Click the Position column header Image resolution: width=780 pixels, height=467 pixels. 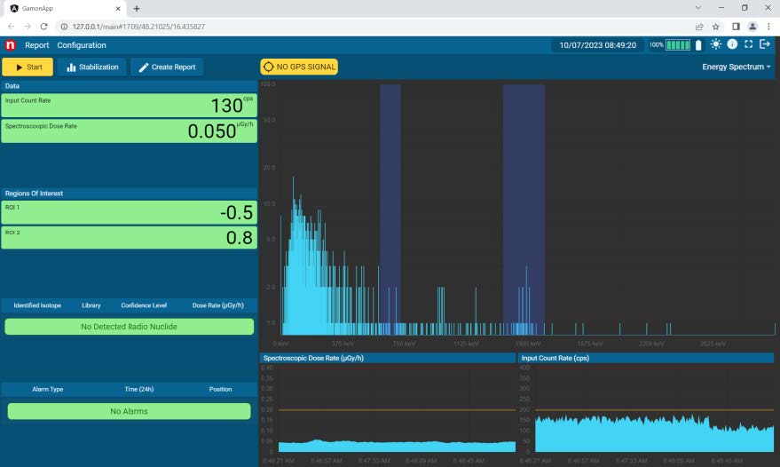(220, 390)
